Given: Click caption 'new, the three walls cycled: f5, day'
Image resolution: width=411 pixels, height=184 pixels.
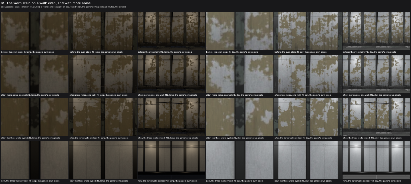Looking at the screenshot, I should [x=303, y=181].
